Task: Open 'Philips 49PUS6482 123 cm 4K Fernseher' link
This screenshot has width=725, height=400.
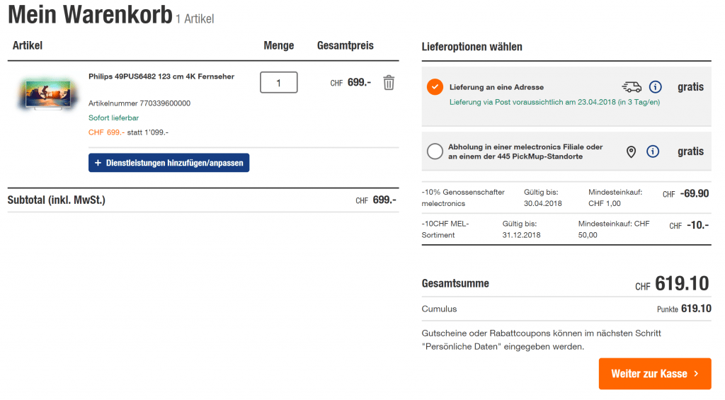Action: pyautogui.click(x=161, y=76)
